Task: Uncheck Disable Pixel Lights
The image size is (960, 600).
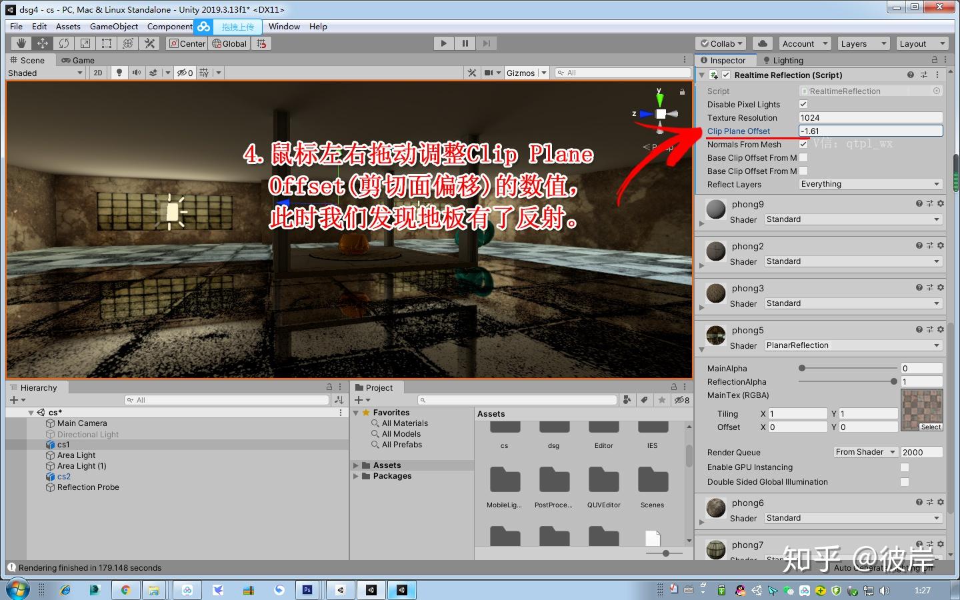Action: click(x=803, y=104)
